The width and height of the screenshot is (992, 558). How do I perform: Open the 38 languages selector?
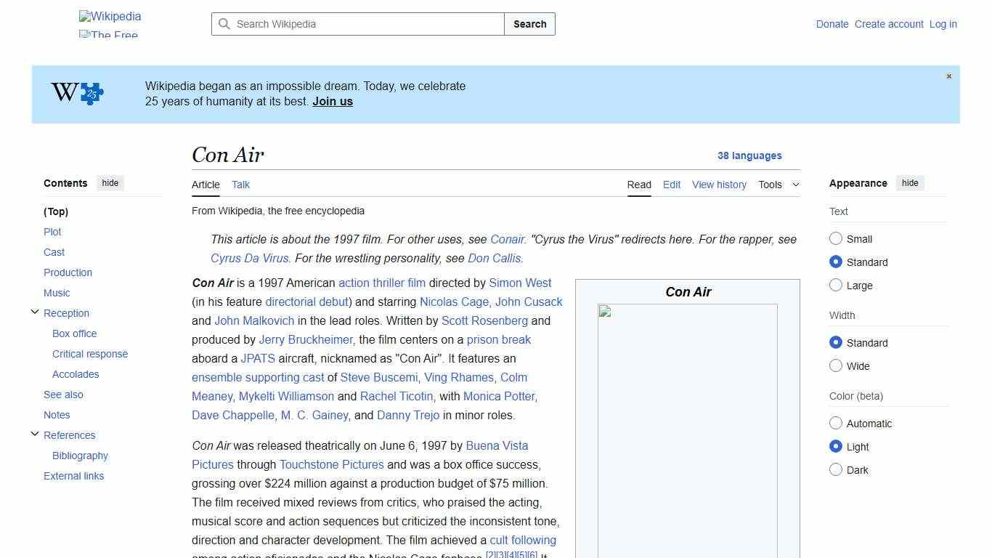[749, 155]
